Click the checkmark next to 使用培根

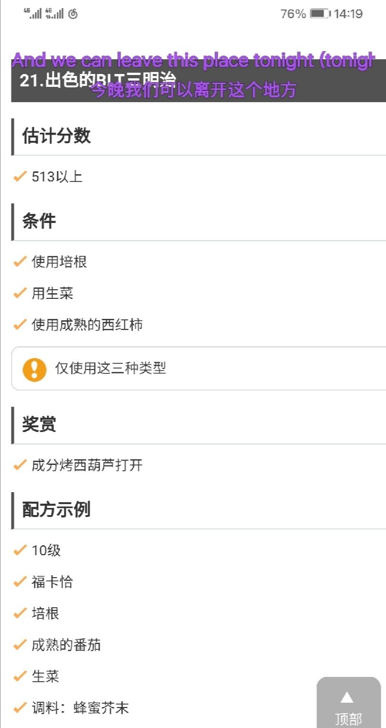click(20, 262)
